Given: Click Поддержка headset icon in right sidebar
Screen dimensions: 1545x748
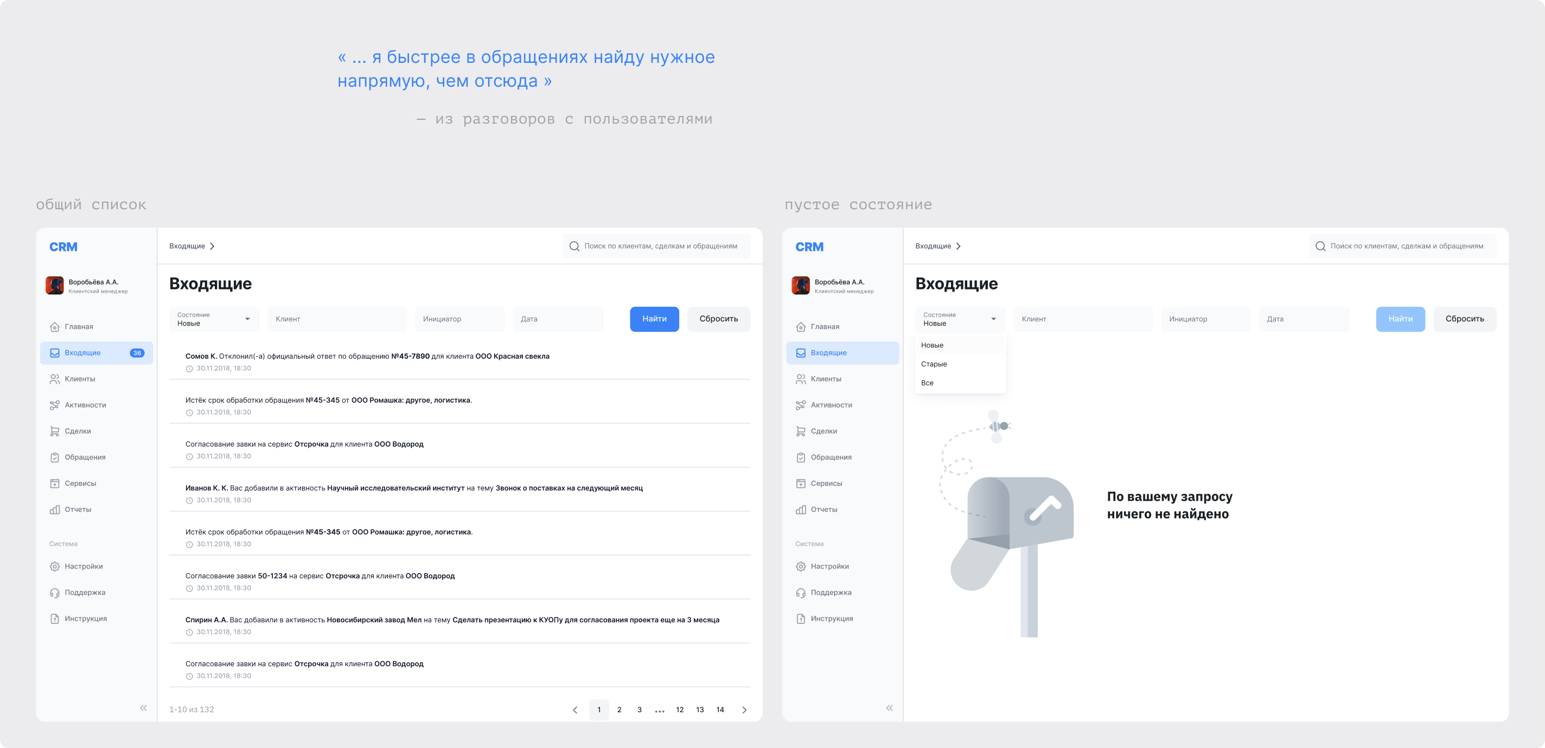Looking at the screenshot, I should click(801, 593).
